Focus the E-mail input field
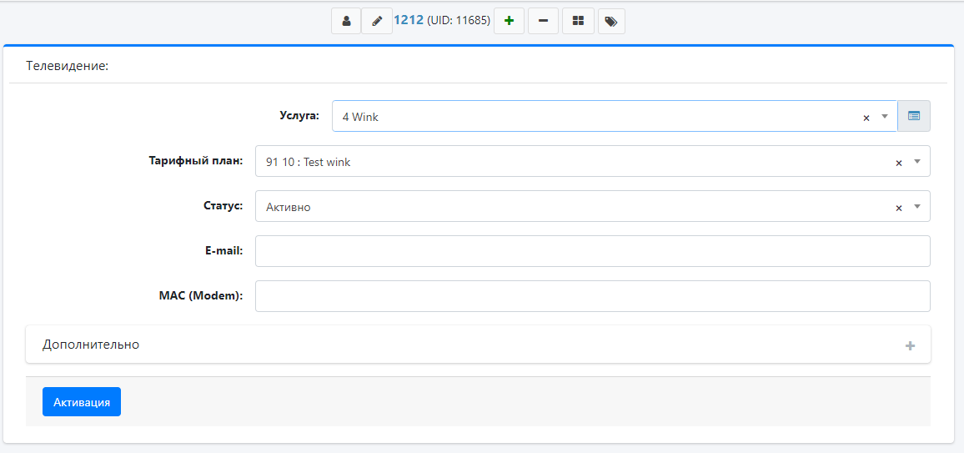 point(592,251)
